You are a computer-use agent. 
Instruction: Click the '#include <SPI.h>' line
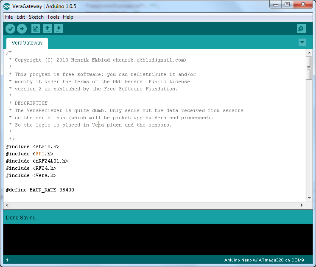tap(30, 154)
